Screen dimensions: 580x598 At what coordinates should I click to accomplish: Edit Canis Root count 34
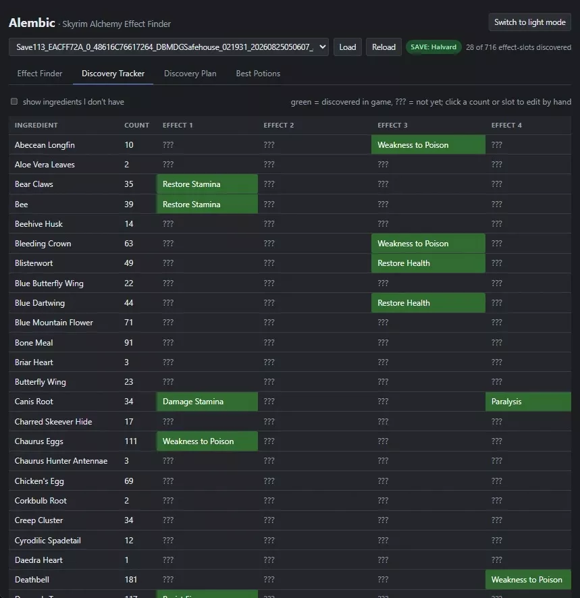pyautogui.click(x=129, y=401)
